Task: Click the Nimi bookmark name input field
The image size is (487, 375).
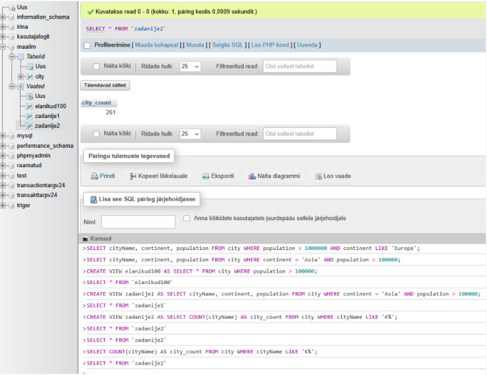Action: point(138,222)
